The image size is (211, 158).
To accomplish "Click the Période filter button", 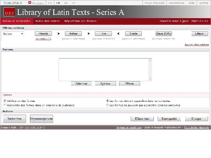I will pos(43,34).
